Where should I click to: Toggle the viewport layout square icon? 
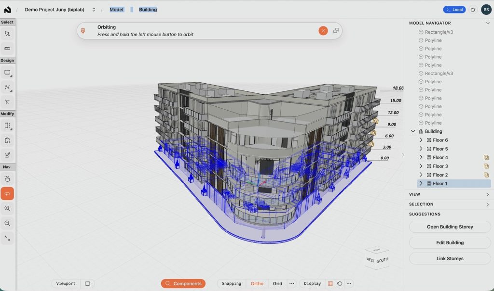coord(88,283)
